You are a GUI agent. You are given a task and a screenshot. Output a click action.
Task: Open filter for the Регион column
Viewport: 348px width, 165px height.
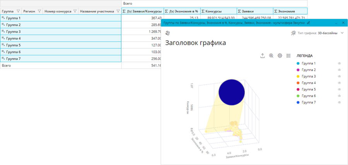(x=39, y=11)
